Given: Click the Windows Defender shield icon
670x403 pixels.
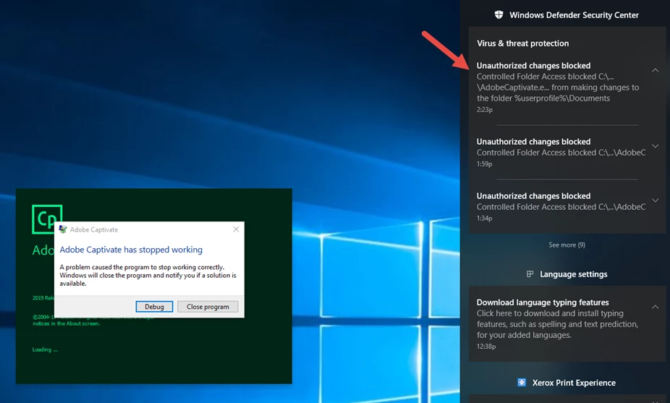Looking at the screenshot, I should pyautogui.click(x=499, y=15).
